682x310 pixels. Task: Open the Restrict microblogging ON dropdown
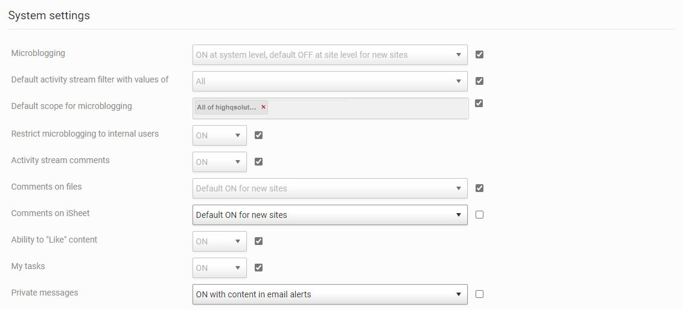(x=219, y=135)
